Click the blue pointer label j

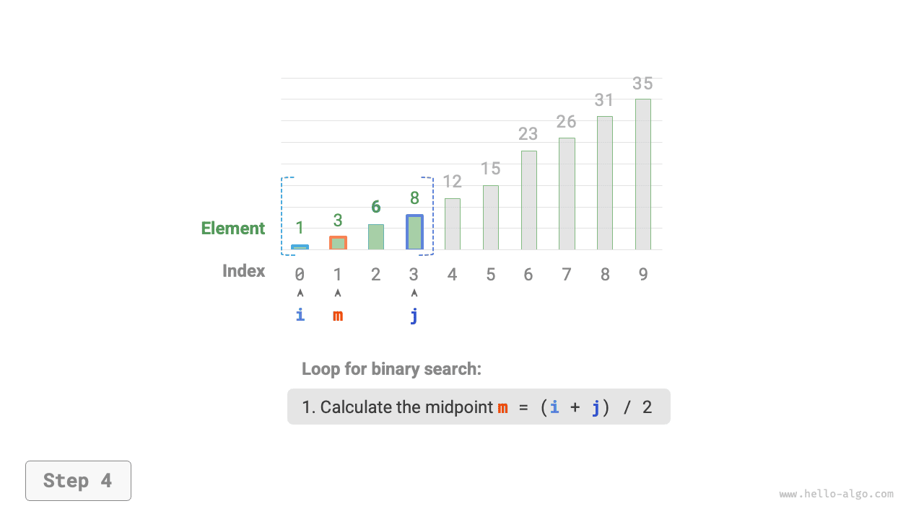tap(414, 315)
